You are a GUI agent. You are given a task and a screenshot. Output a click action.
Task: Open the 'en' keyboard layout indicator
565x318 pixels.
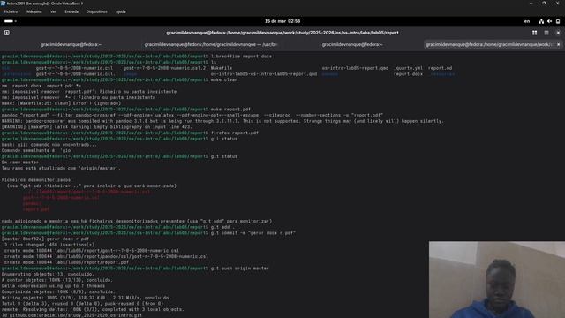click(x=527, y=21)
